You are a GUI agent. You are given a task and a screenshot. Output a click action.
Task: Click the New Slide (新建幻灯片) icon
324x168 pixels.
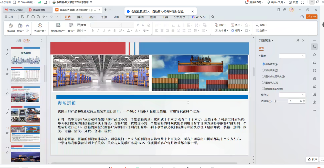point(58,26)
